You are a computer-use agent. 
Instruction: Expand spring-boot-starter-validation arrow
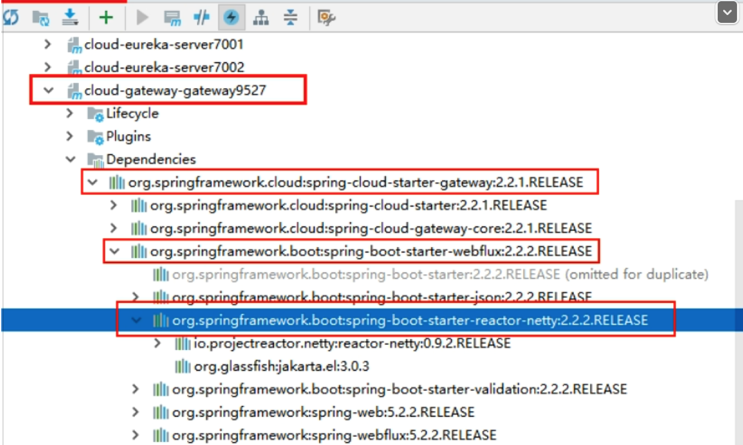[x=135, y=389]
